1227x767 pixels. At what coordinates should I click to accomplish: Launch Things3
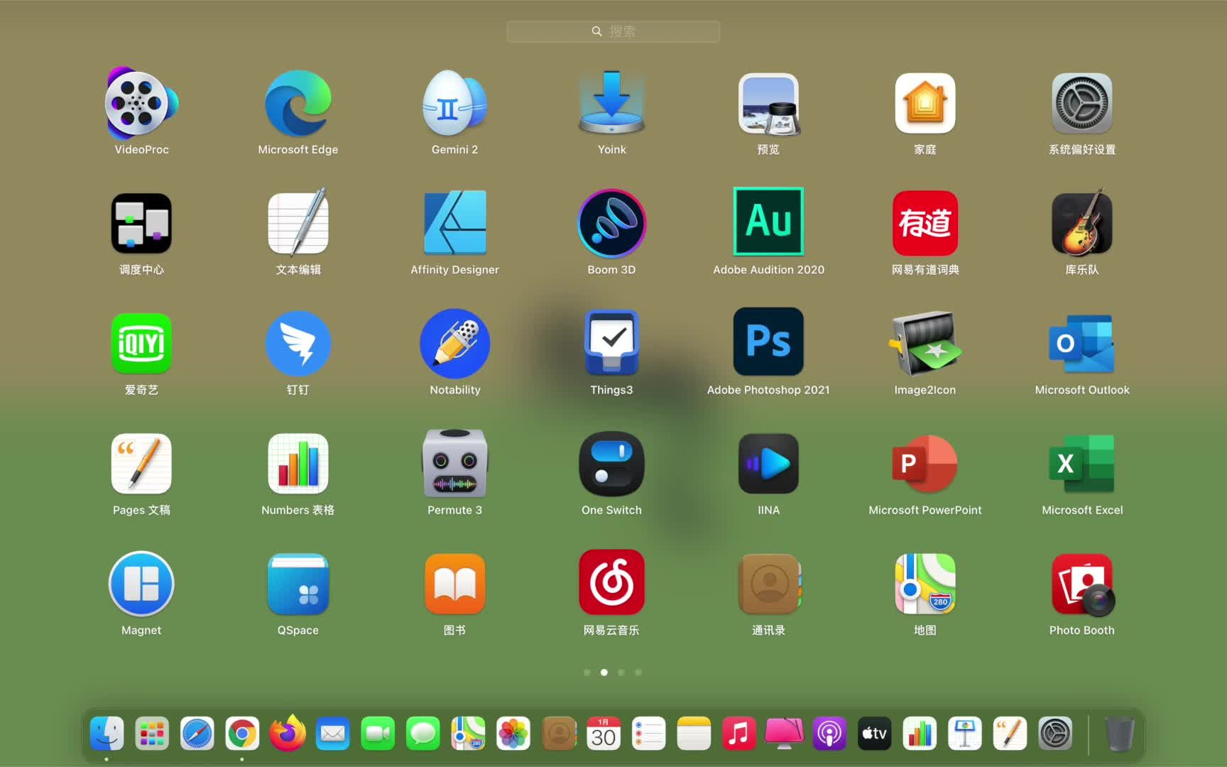tap(611, 342)
